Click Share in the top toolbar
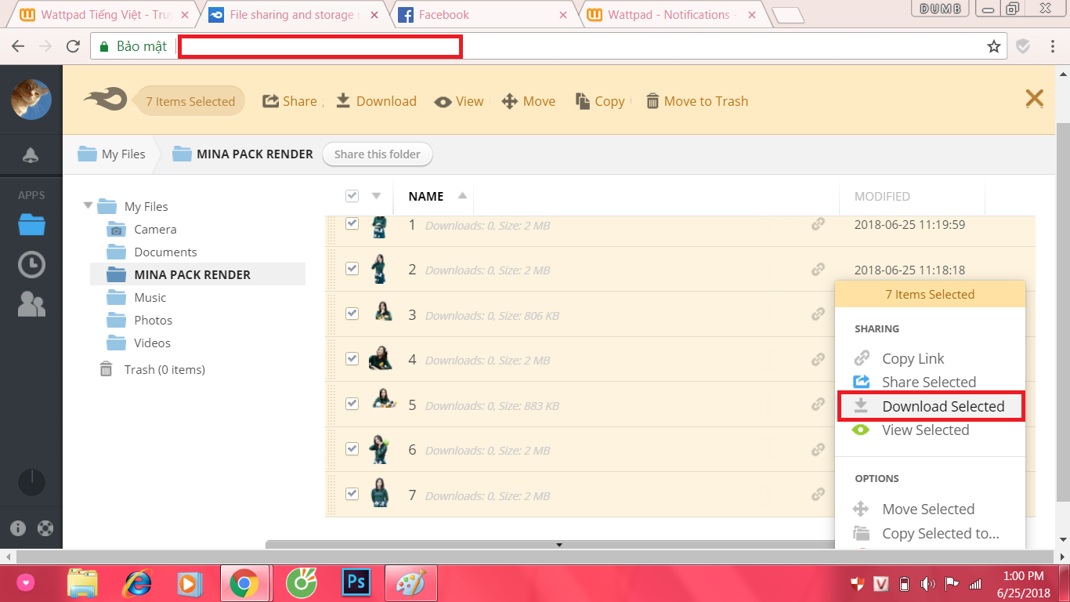This screenshot has width=1070, height=602. tap(290, 101)
